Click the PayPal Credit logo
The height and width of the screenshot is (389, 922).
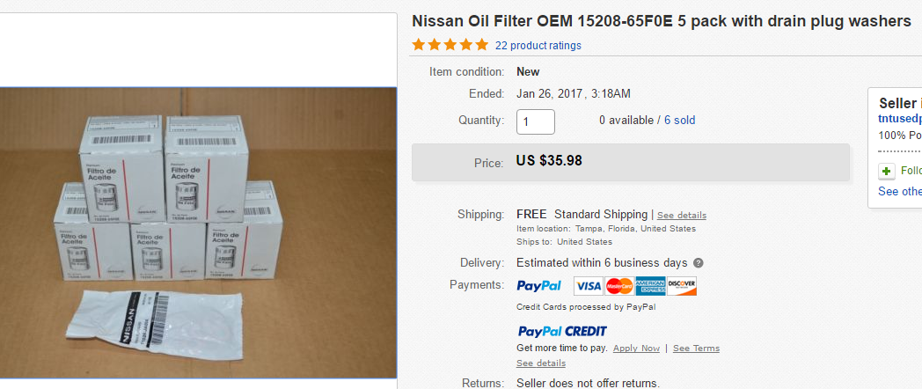click(x=561, y=332)
